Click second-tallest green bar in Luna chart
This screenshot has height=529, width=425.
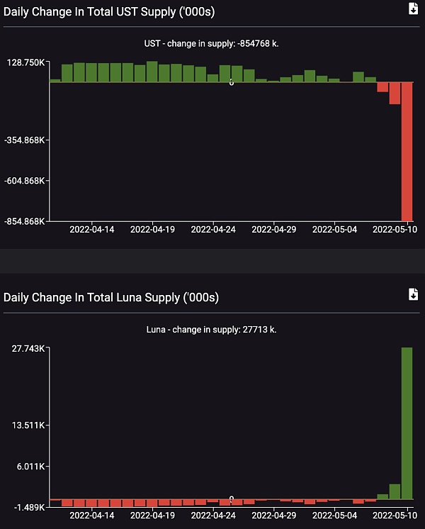pos(395,491)
